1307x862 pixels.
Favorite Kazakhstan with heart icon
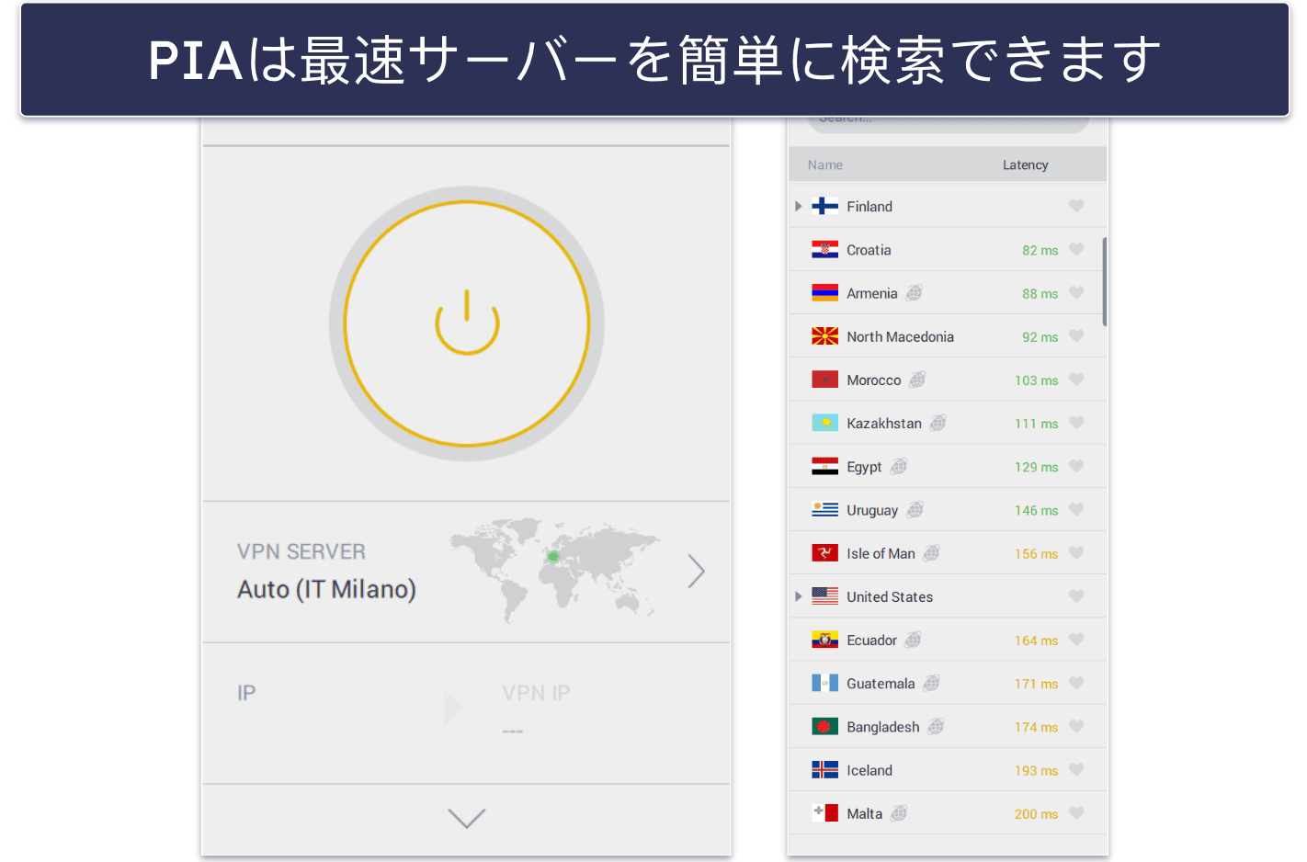[x=1076, y=423]
